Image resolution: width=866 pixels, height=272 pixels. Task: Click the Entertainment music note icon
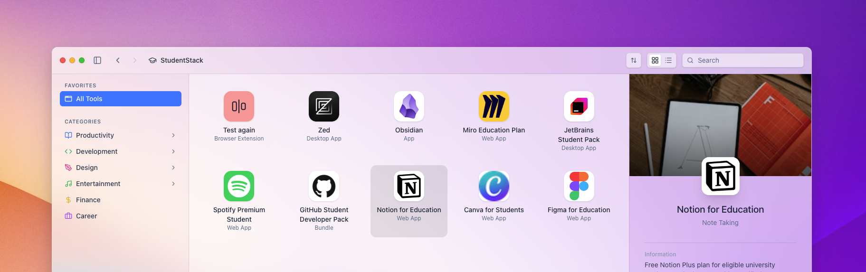click(68, 184)
